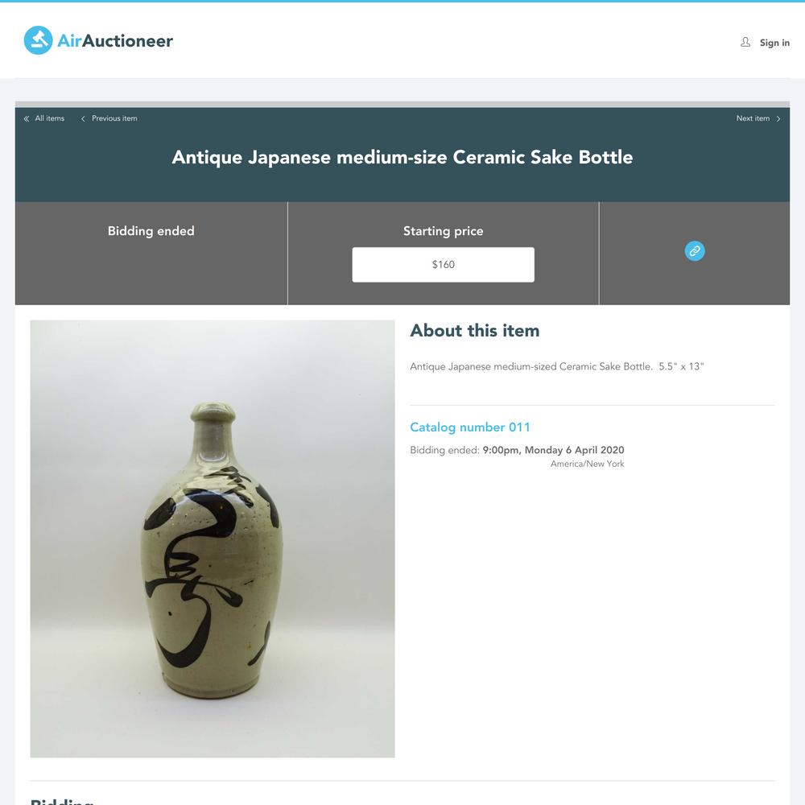Image resolution: width=805 pixels, height=805 pixels.
Task: Click the Bidding ended status panel
Action: click(151, 253)
